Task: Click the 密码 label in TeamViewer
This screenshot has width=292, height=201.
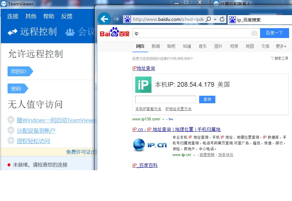Action: pos(17,88)
